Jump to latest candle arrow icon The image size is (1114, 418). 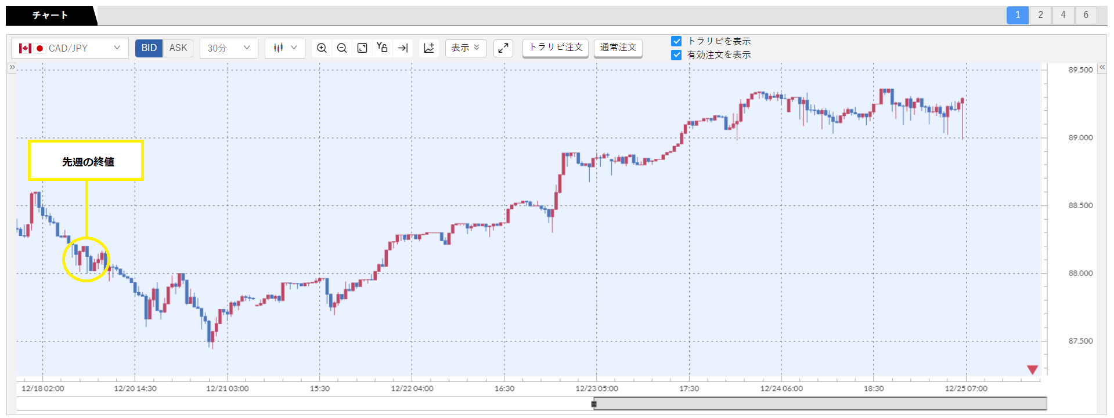coord(402,48)
